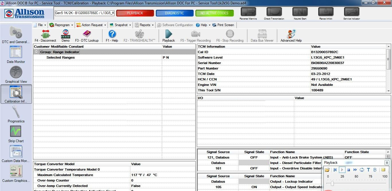Collapse the Group: Range Indicator row
Screen dimensions: 392x191
(36, 52)
